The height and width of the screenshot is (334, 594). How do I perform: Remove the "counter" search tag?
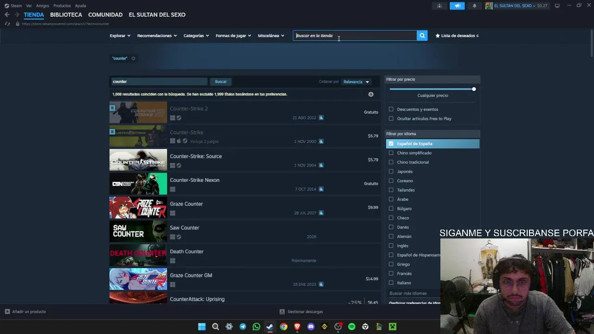pyautogui.click(x=133, y=58)
